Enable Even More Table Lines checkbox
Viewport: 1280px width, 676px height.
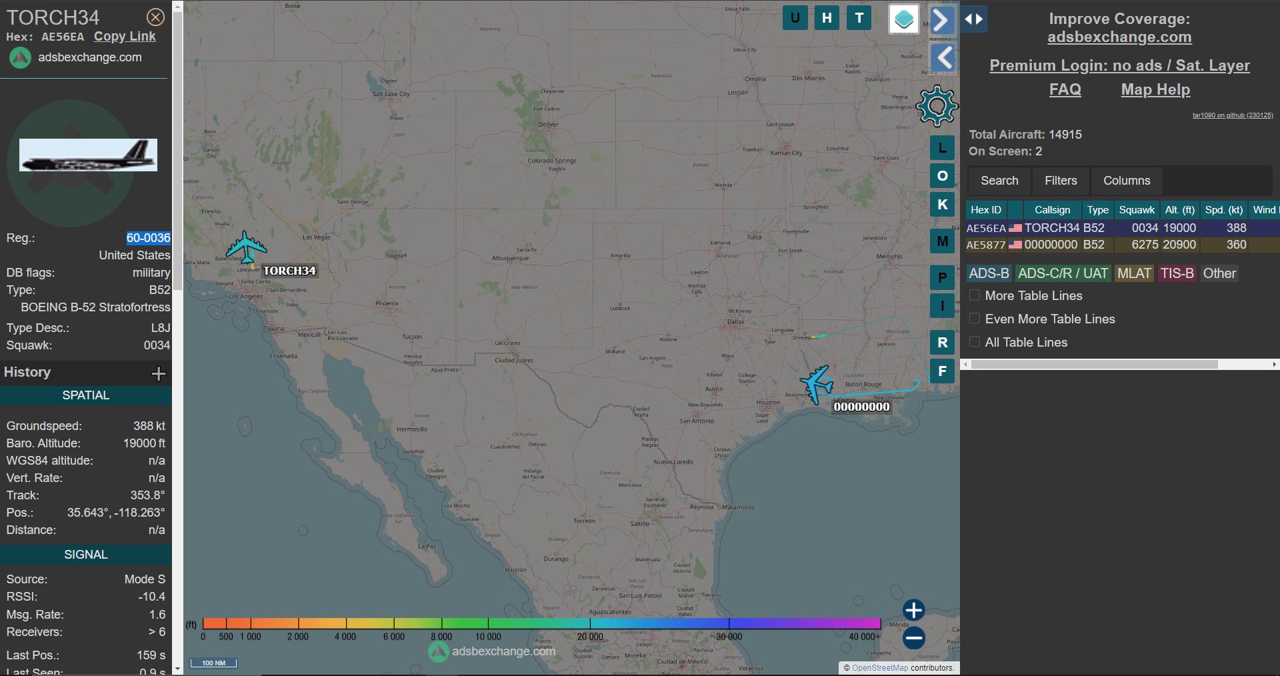coord(975,319)
